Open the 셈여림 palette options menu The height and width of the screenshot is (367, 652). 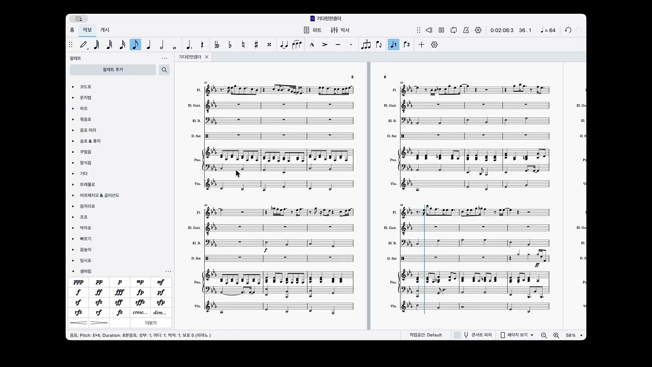click(168, 272)
